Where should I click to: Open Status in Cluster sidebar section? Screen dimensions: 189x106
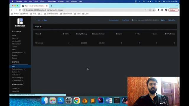(14, 35)
